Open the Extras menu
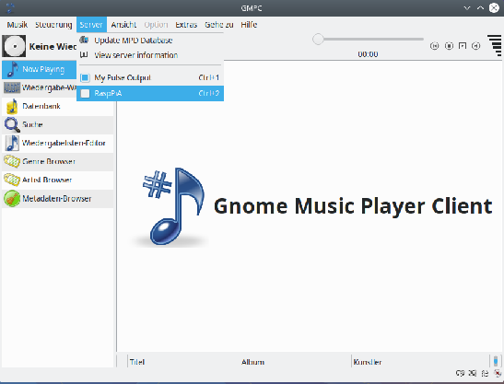This screenshot has width=504, height=384. pos(186,25)
